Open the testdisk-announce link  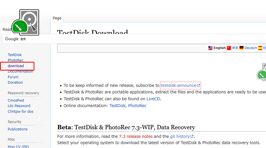(178, 85)
